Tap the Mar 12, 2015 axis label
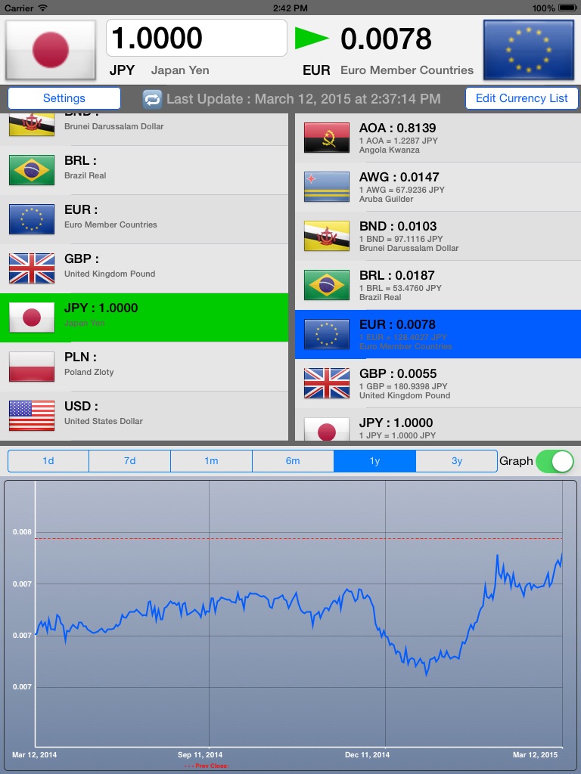 [x=535, y=755]
